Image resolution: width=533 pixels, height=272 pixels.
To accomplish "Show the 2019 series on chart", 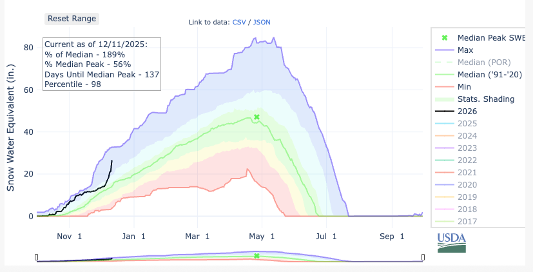I will click(x=467, y=197).
